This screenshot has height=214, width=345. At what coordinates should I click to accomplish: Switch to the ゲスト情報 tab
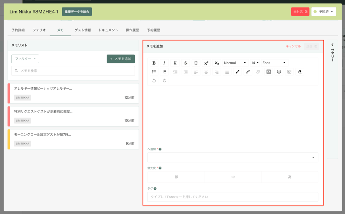[83, 30]
